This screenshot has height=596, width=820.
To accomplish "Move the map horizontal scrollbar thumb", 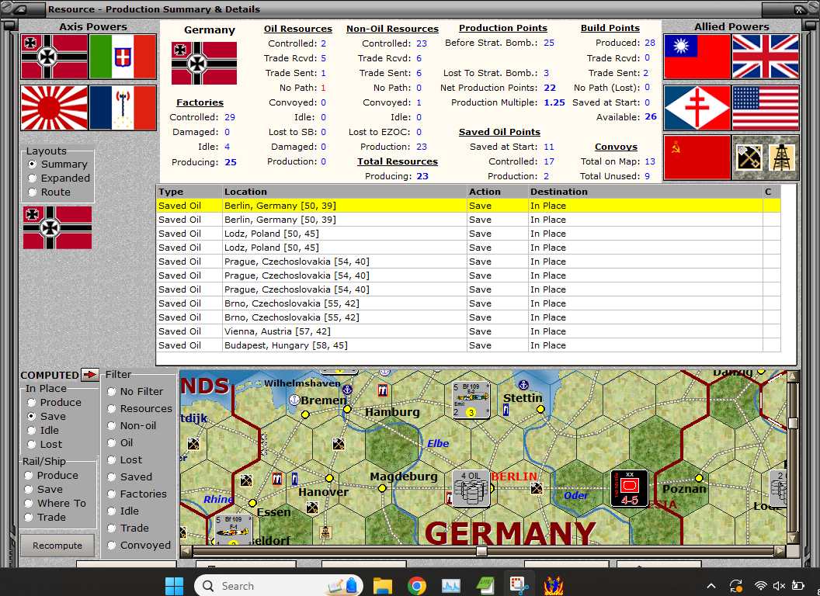I will point(481,551).
